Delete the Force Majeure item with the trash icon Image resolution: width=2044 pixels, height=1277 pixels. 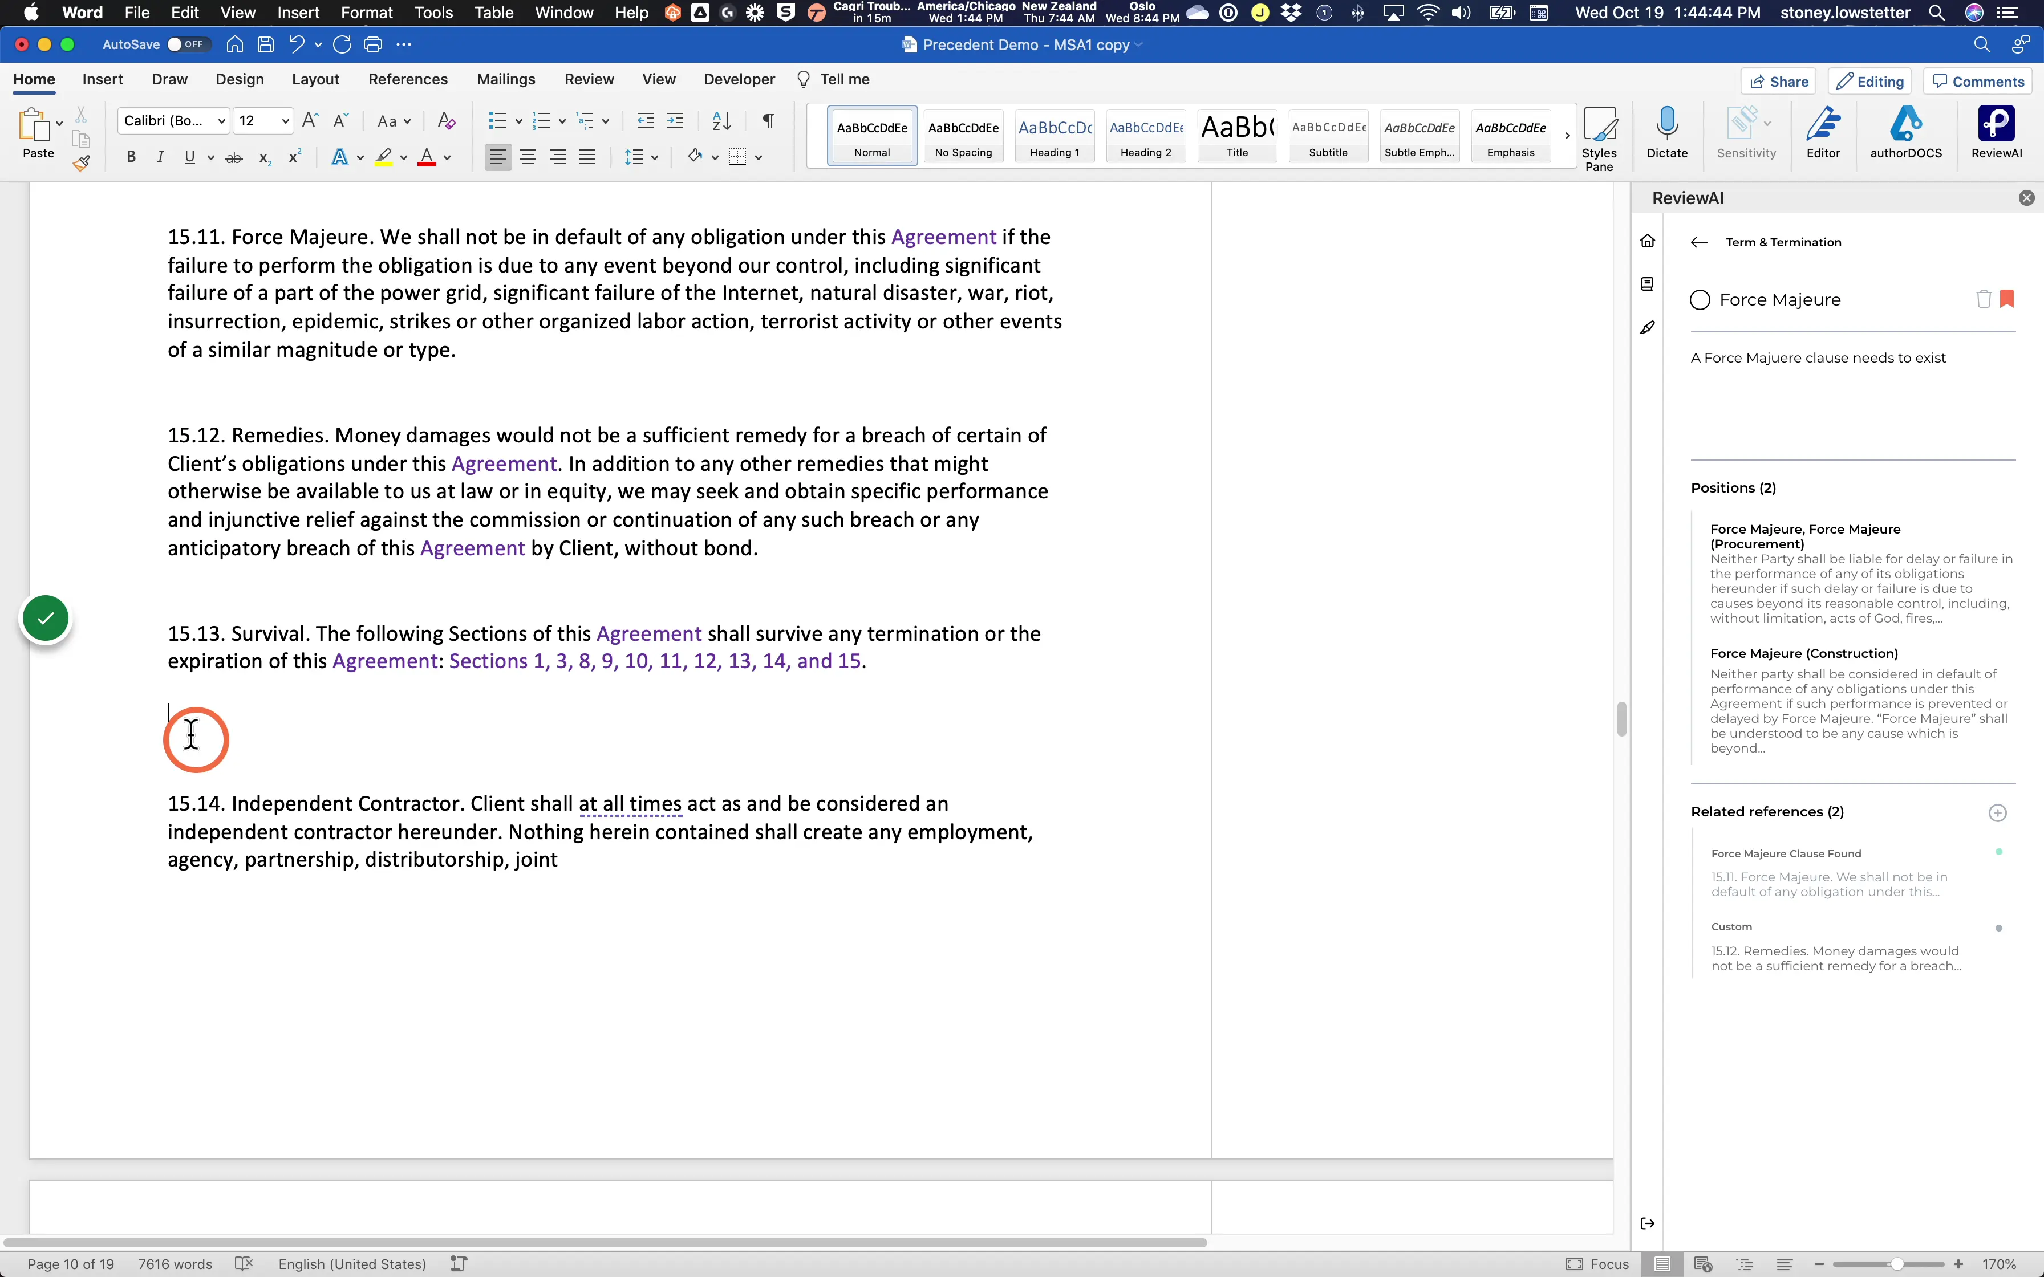(1983, 299)
